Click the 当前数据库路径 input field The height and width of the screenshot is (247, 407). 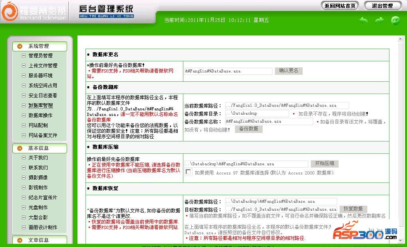click(x=287, y=106)
